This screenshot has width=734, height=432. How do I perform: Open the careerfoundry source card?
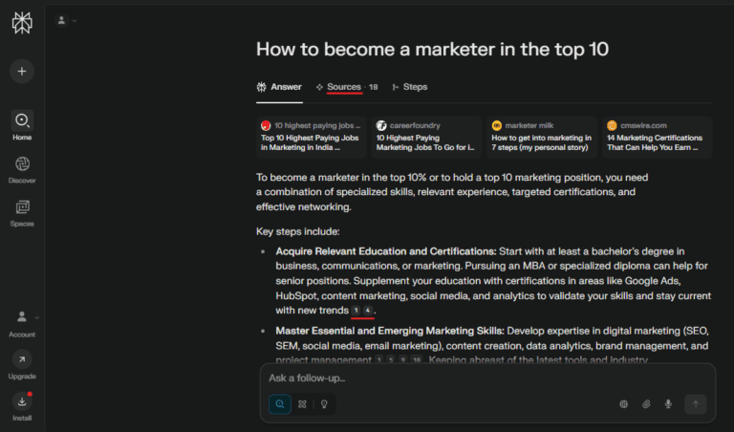[x=425, y=137]
